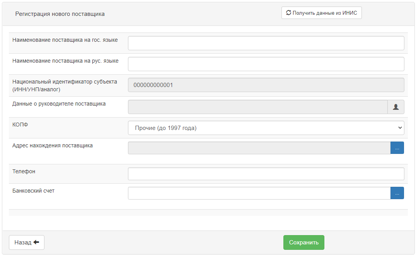Image resolution: width=416 pixels, height=256 pixels.
Task: Focus supplier name in Russian language field
Action: [266, 64]
